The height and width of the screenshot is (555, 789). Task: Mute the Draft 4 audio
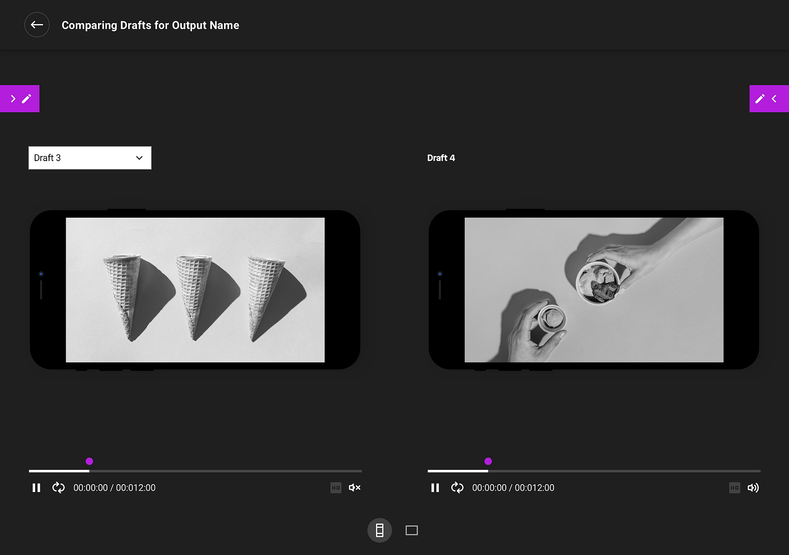point(753,488)
